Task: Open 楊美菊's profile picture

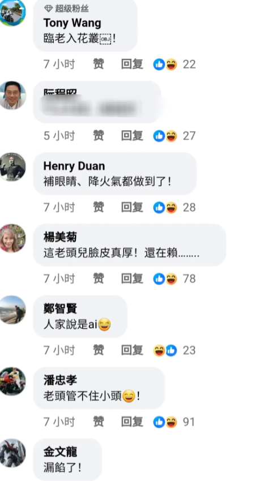Action: pos(12,238)
